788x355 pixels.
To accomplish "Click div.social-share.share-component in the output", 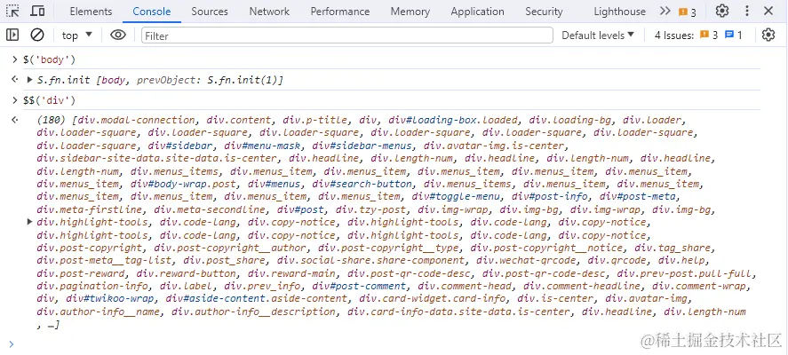I will tap(370, 260).
